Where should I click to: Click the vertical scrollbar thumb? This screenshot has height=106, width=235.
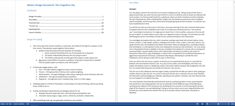[234, 4]
